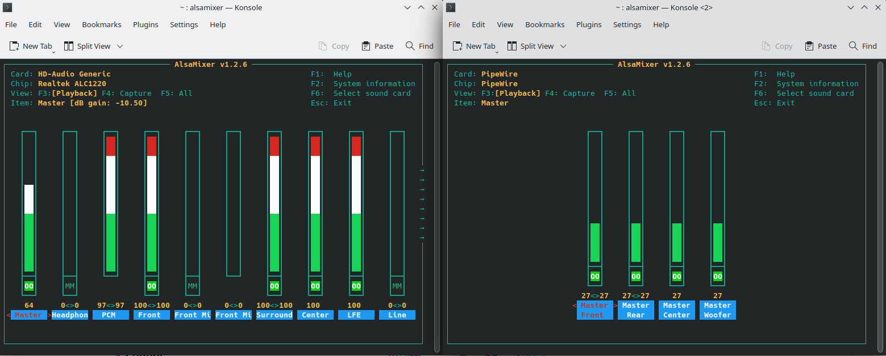Toggle mute box under Master Woofer channel
Viewport: 886px width, 356px height.
[x=718, y=277]
